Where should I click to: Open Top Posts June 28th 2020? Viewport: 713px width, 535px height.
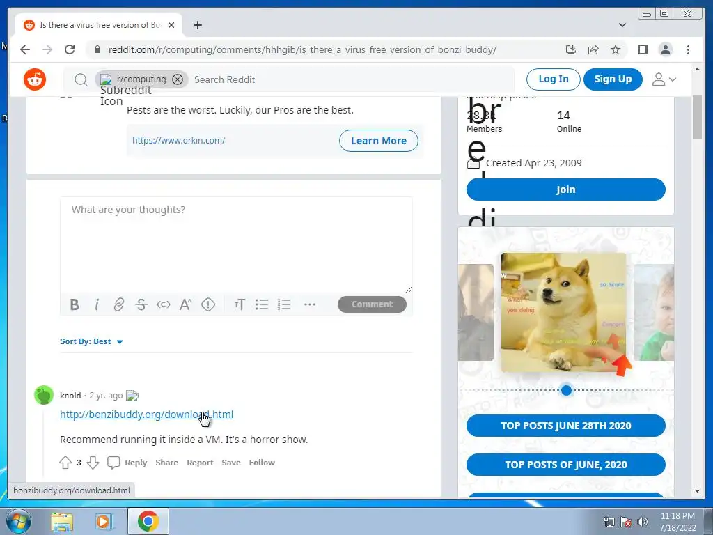(x=565, y=426)
